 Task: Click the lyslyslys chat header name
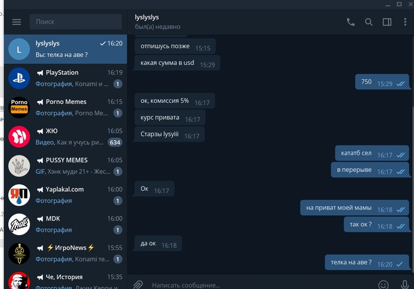pos(147,17)
